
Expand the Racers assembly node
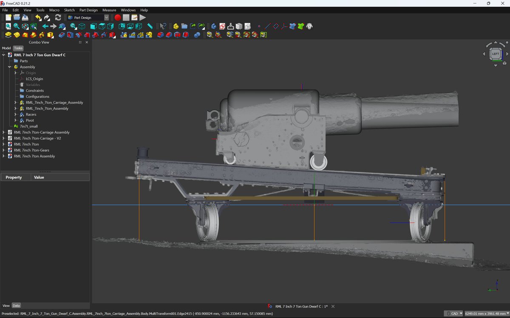coord(15,114)
